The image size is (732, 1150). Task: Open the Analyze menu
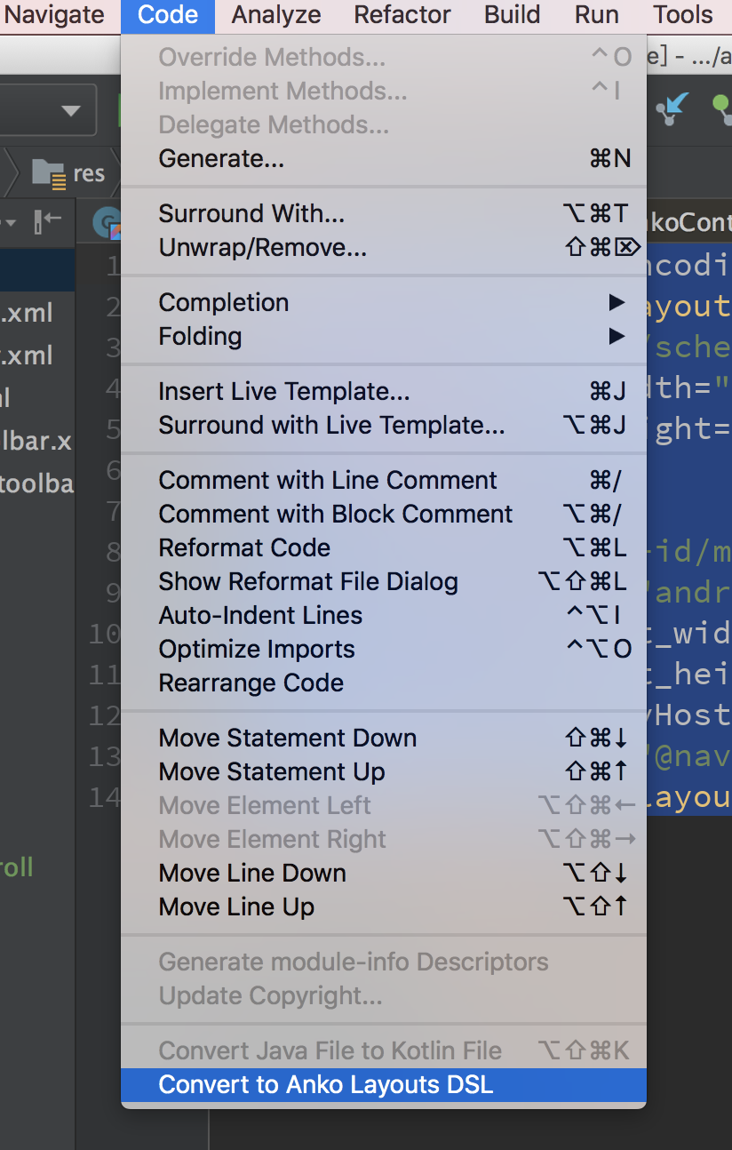[276, 15]
